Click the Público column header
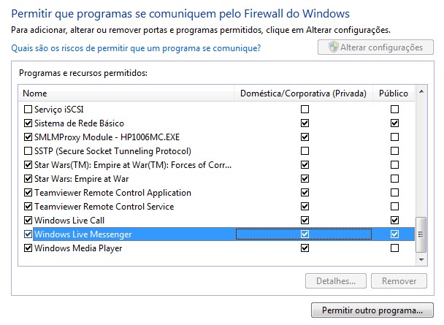 [x=394, y=93]
